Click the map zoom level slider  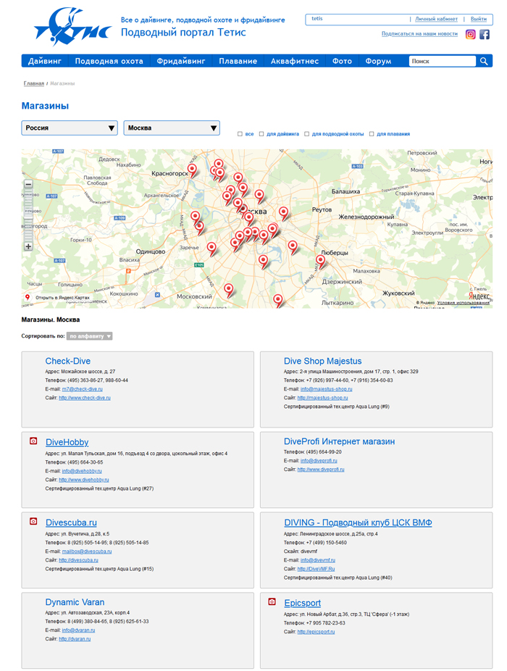[x=28, y=215]
